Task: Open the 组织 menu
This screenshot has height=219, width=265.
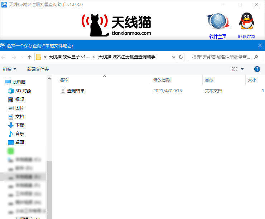Action: click(x=9, y=69)
